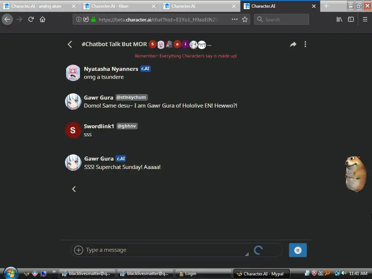Pause generation with the blue pause button
This screenshot has height=279, width=372.
coord(298,250)
